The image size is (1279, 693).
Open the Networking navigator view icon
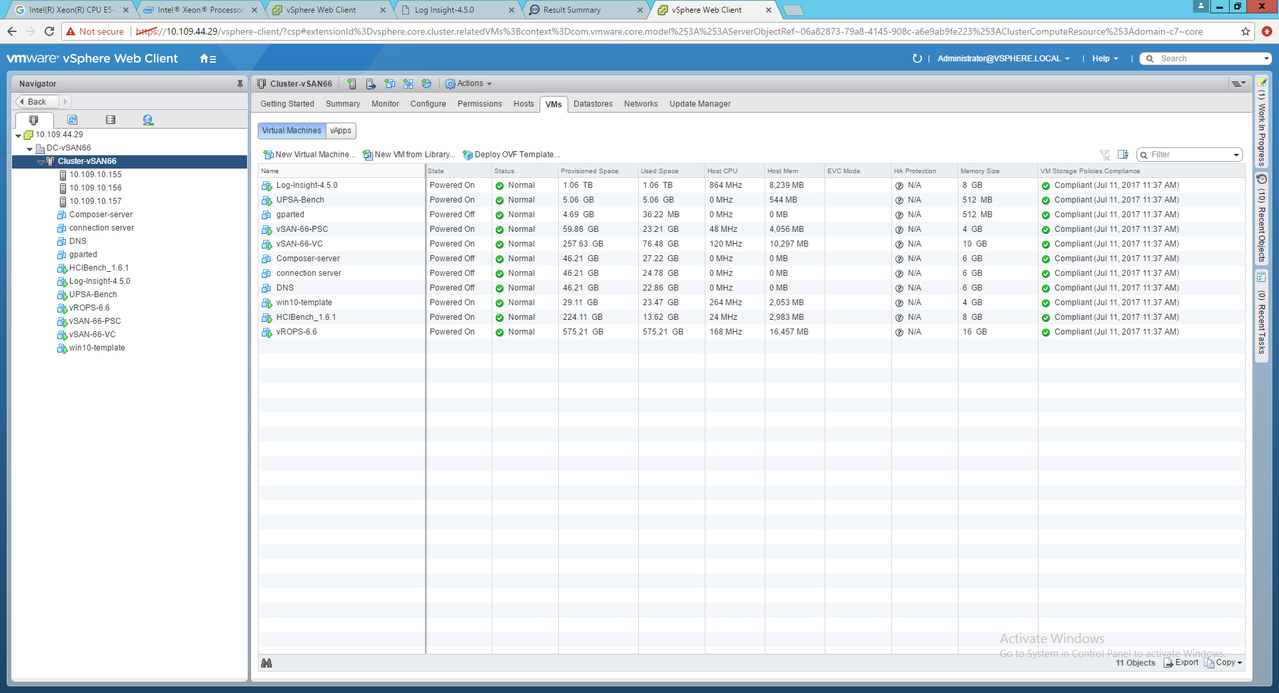point(148,120)
